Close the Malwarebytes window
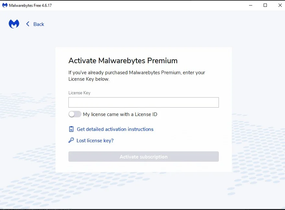 pyautogui.click(x=280, y=5)
